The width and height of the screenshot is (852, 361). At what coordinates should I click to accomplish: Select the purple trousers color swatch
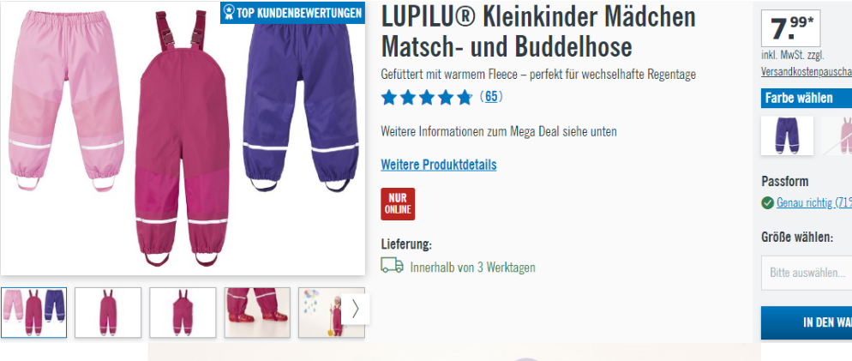[x=787, y=135]
